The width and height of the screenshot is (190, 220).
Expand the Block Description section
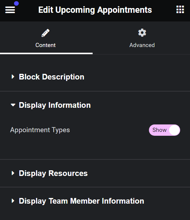point(95,77)
